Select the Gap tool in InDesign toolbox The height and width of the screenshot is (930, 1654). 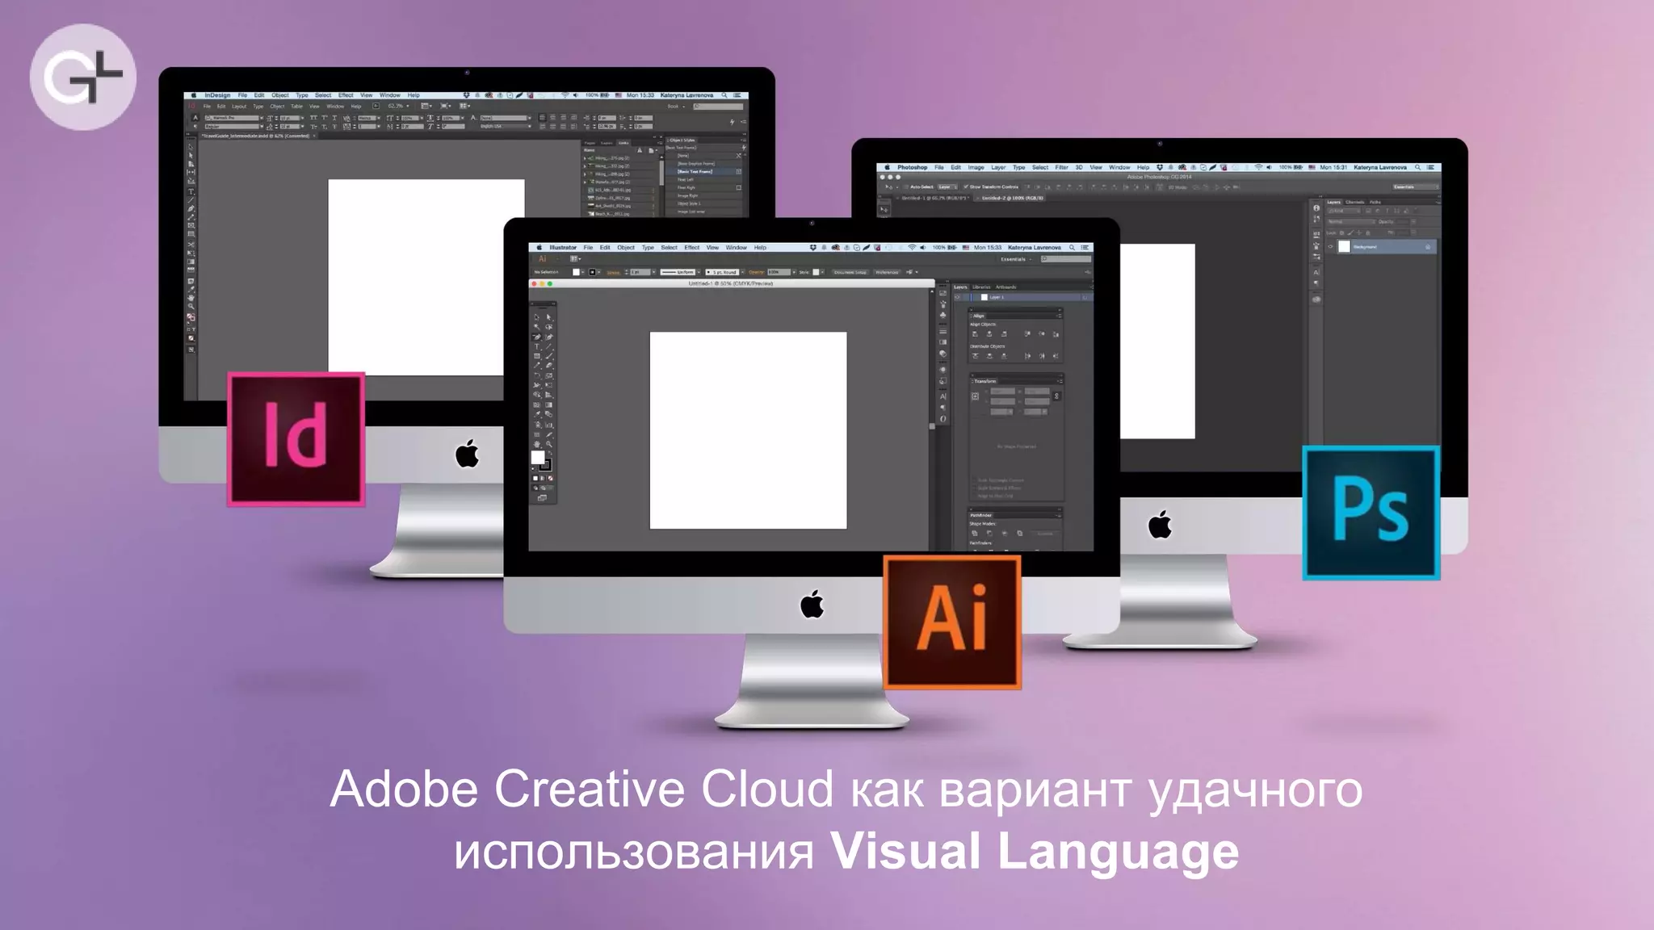coord(191,172)
